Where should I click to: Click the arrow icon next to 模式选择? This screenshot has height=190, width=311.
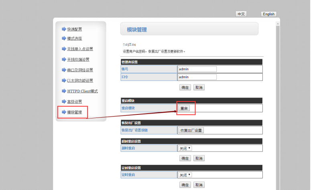click(x=64, y=38)
